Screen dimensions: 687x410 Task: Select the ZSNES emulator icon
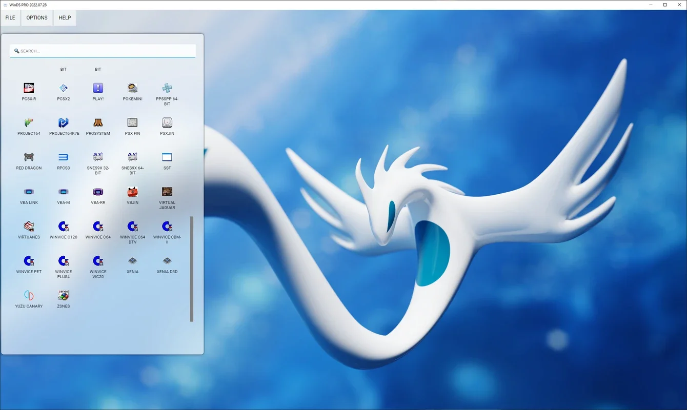click(x=64, y=296)
